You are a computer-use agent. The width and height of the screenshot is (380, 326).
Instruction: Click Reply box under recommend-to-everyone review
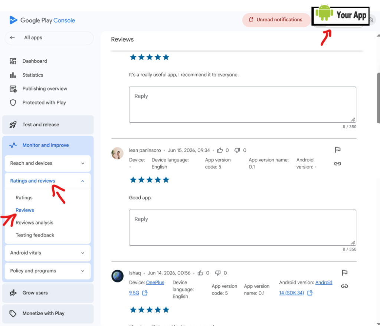(x=242, y=104)
